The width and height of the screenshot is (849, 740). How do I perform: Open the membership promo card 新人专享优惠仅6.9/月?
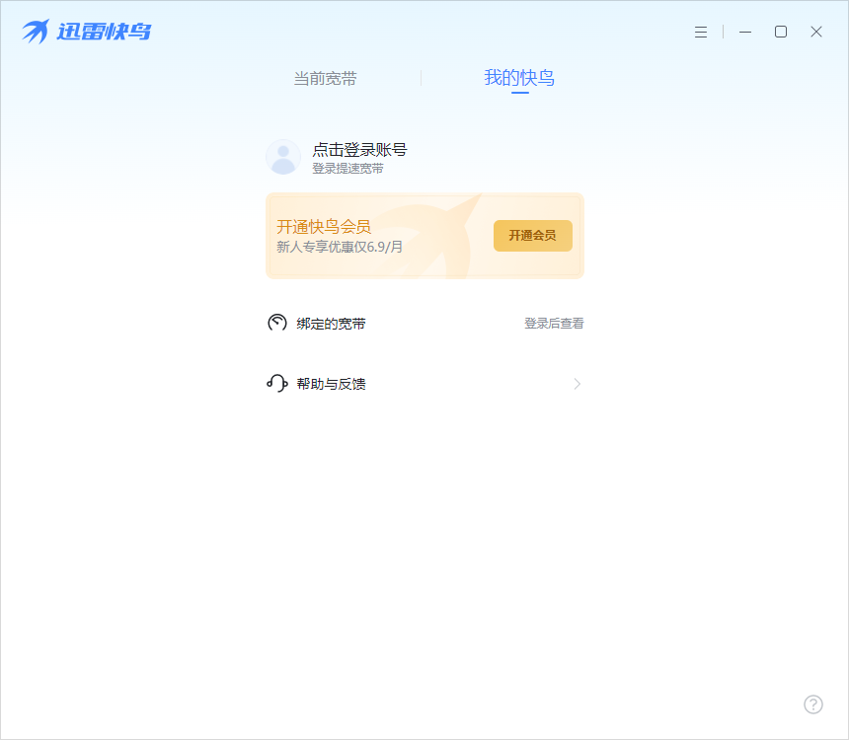point(340,247)
